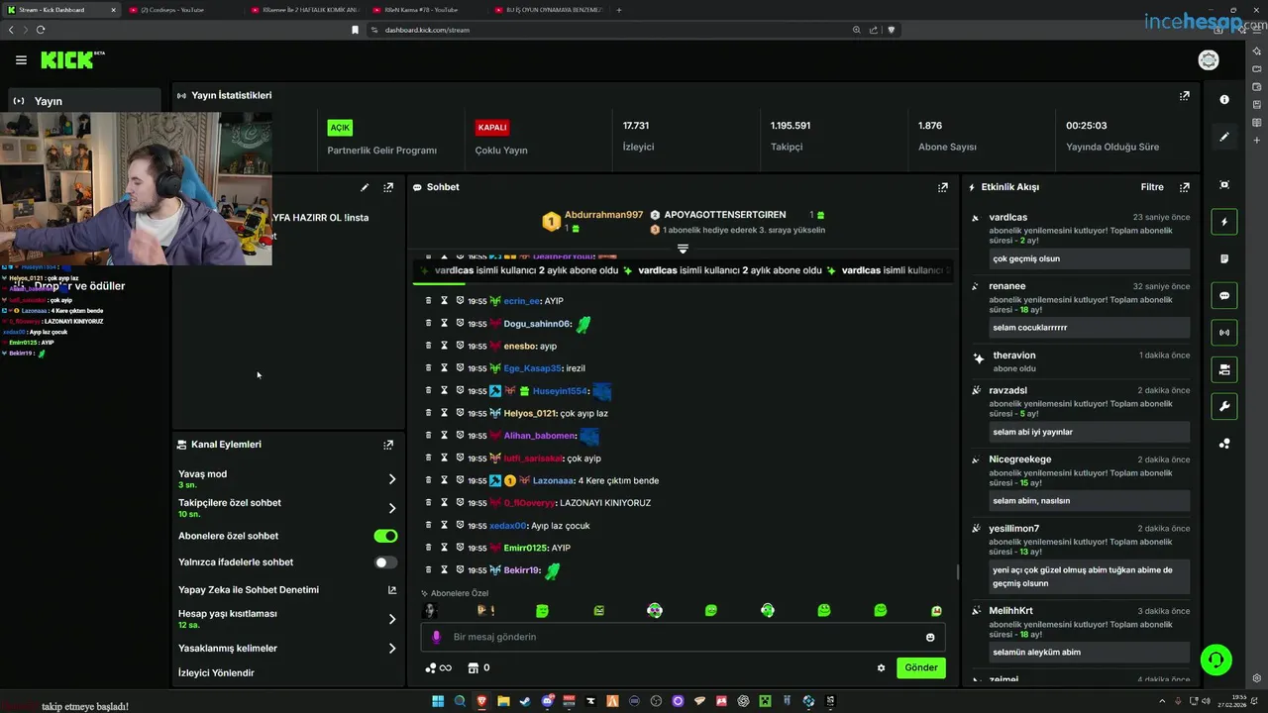Viewport: 1268px width, 713px height.
Task: Open the emoji picker in message box
Action: tap(930, 637)
